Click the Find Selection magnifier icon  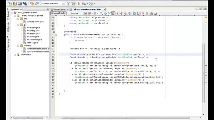coord(101,13)
